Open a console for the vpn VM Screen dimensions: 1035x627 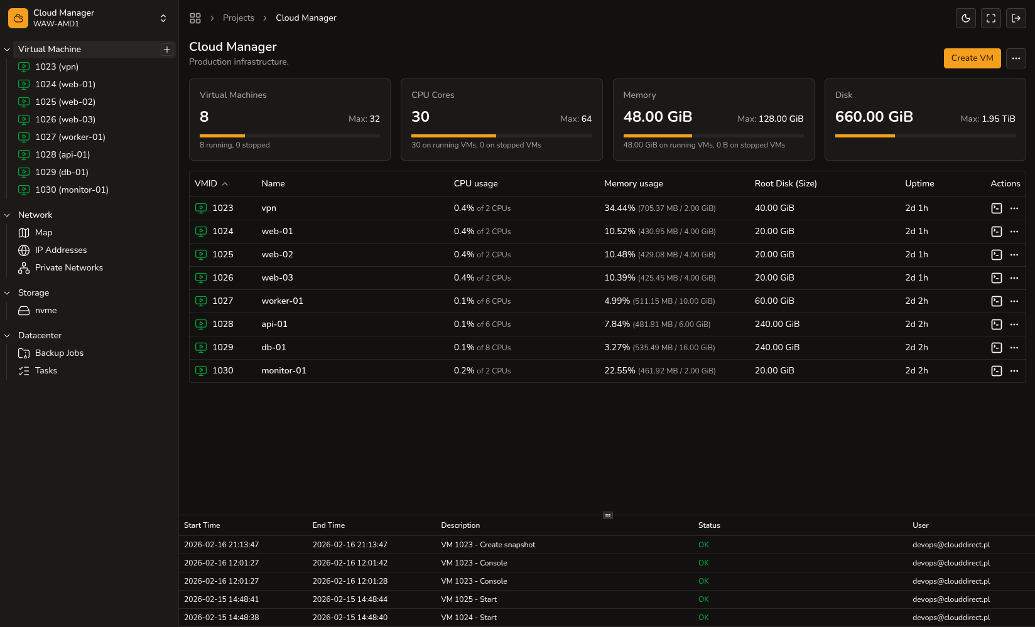point(996,208)
